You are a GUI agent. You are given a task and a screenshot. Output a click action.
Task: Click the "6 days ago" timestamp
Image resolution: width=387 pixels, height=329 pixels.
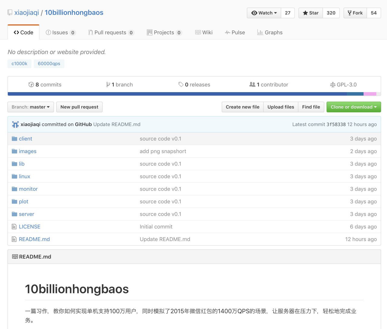pos(363,227)
